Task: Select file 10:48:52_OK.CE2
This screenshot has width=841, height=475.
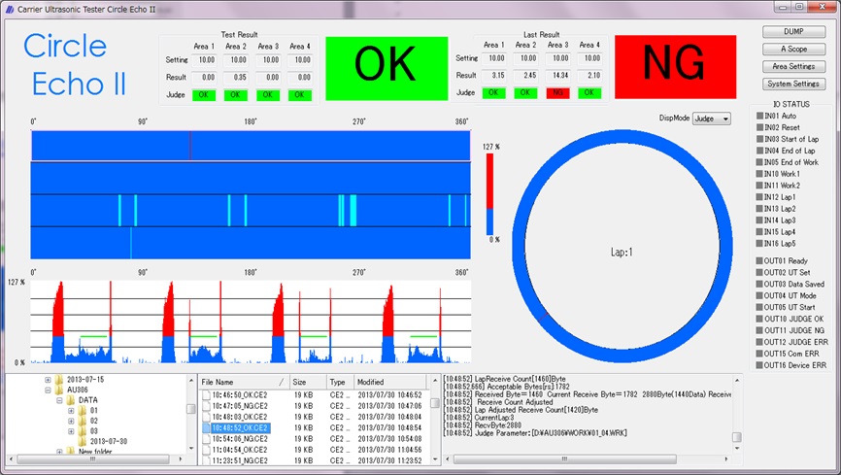Action: (x=240, y=427)
